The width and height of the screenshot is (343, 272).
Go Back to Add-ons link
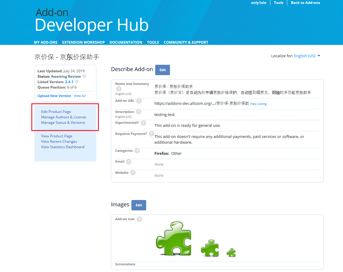pos(305,3)
